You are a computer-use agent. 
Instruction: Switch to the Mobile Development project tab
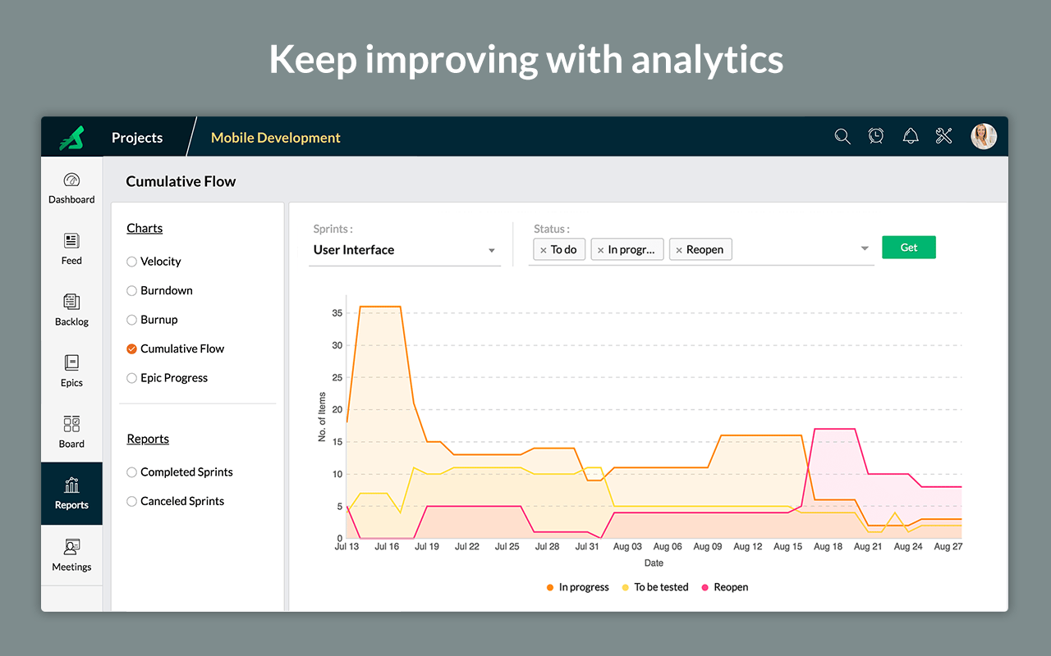pos(275,137)
